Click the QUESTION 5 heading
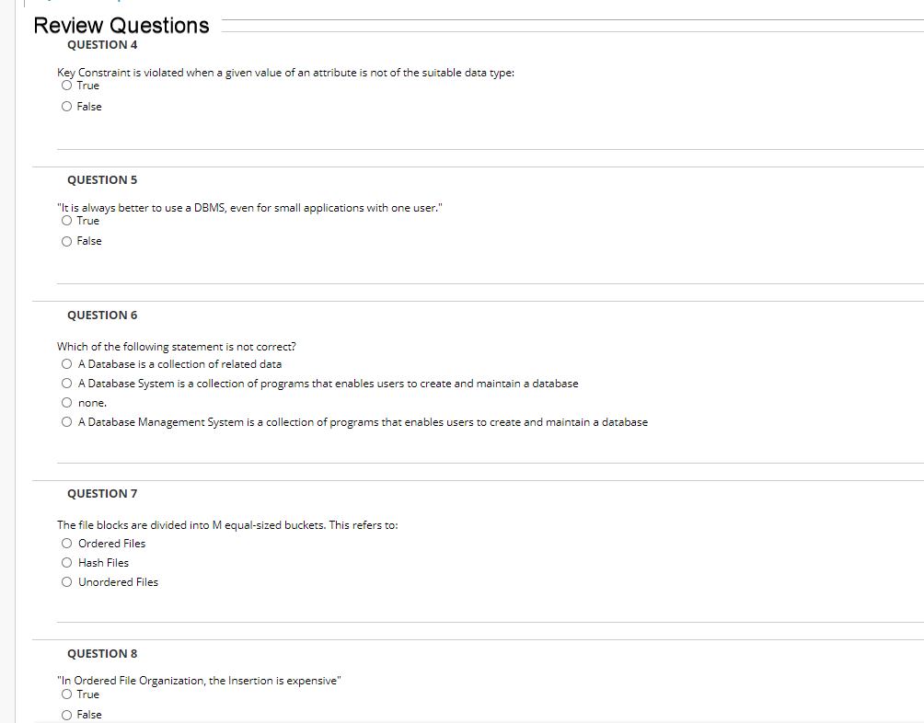Image resolution: width=924 pixels, height=723 pixels. click(x=102, y=180)
